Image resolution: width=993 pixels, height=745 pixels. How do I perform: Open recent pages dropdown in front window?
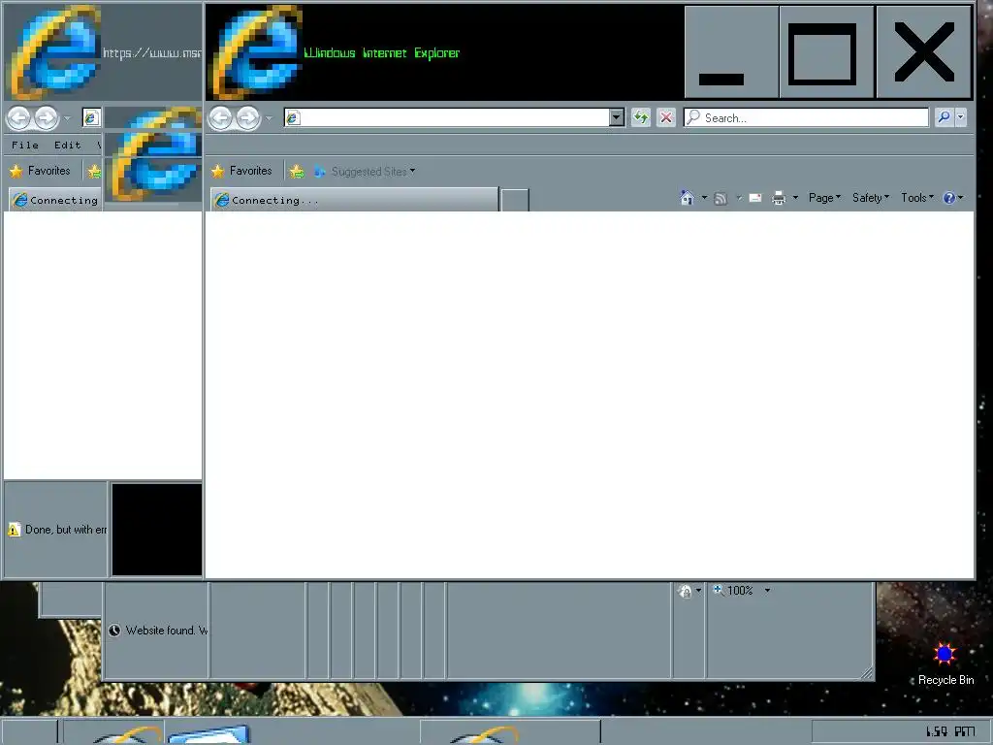tap(269, 118)
